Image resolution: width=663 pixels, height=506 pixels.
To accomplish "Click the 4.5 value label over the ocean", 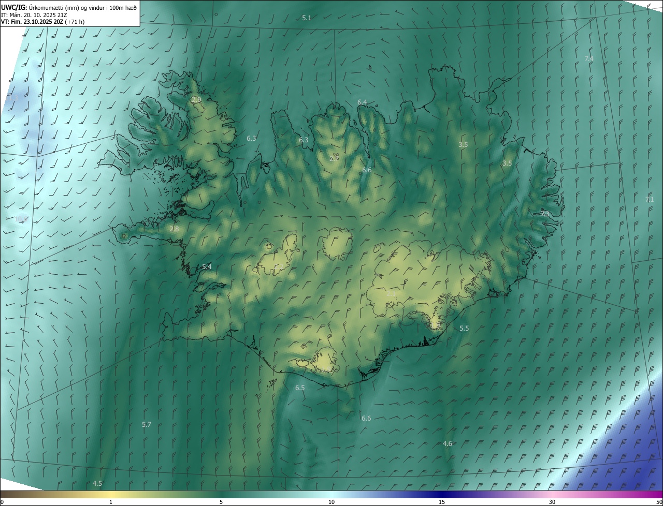I will (x=97, y=484).
